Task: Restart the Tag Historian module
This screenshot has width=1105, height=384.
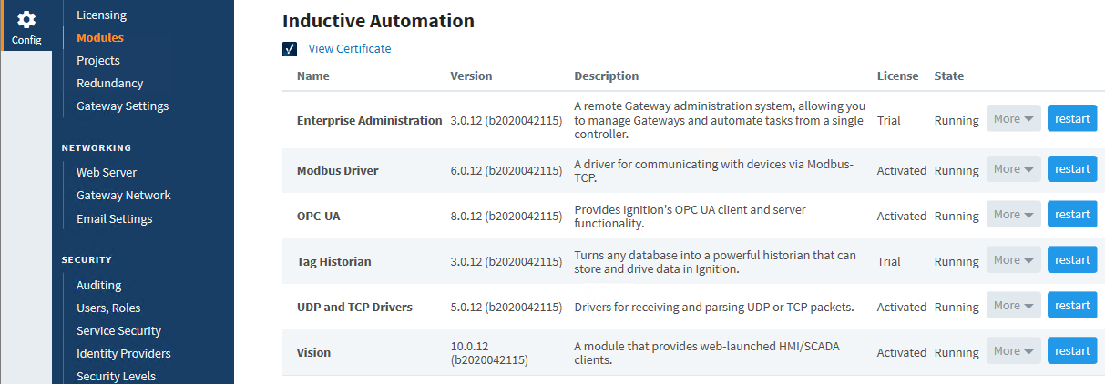Action: (1072, 260)
